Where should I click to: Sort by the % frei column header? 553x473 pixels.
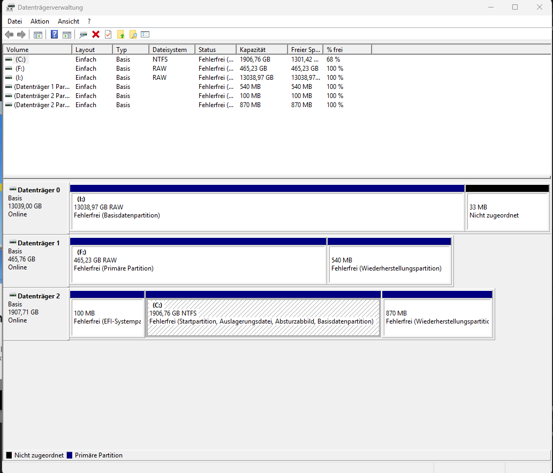pyautogui.click(x=347, y=49)
